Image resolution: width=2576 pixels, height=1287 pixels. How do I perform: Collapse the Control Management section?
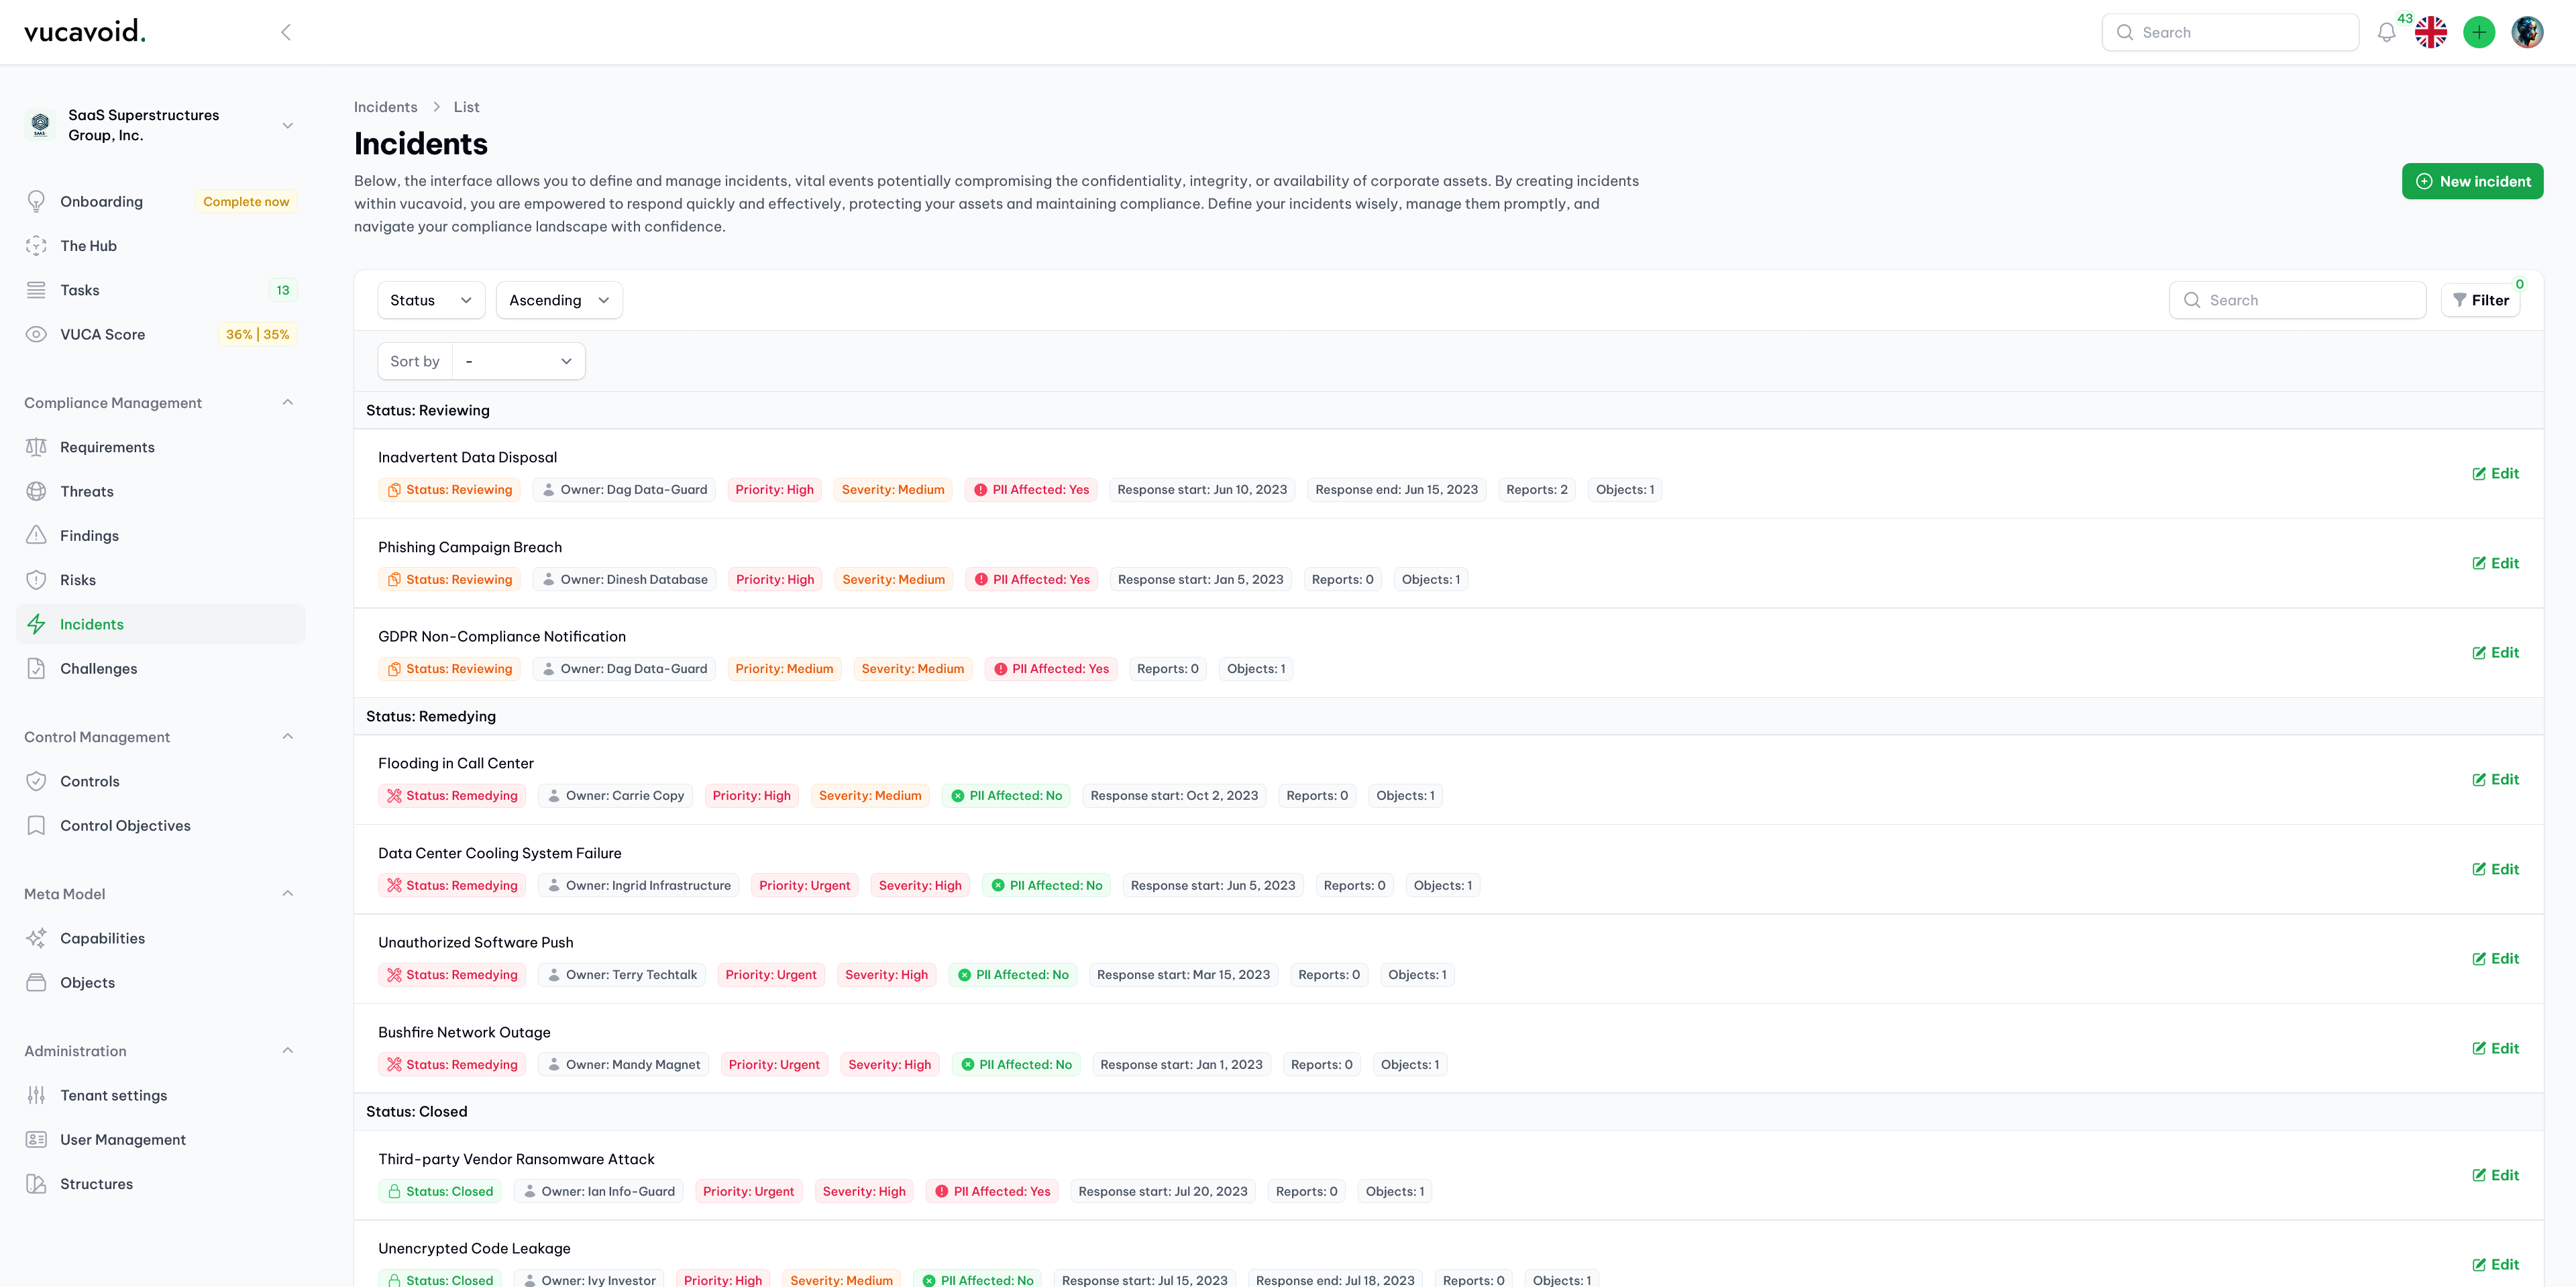pos(287,737)
